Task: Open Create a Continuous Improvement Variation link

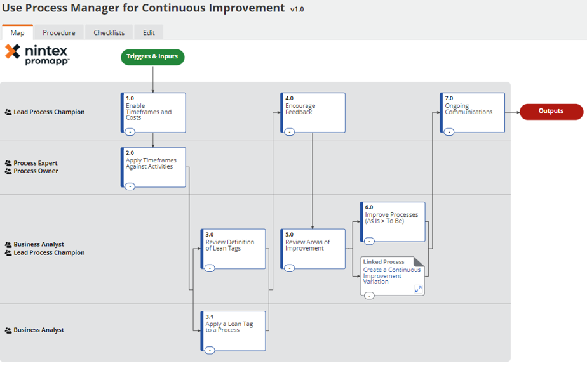Action: [391, 276]
